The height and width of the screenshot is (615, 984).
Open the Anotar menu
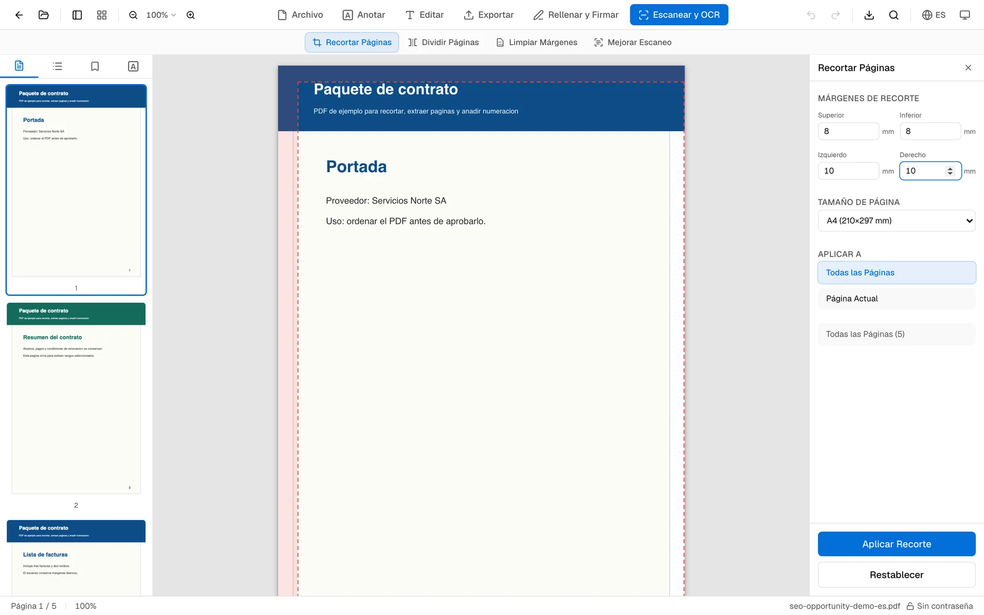tap(364, 15)
